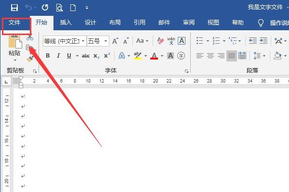Viewport: 289px width, 192px height.
Task: Click the Numbering list icon
Action: 216,41
